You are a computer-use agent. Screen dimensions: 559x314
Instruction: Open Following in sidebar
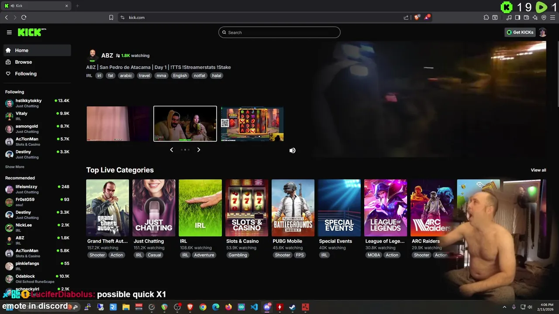37,74
